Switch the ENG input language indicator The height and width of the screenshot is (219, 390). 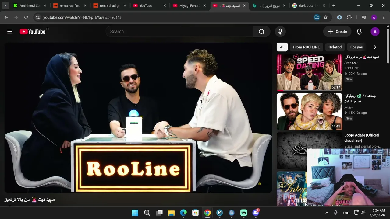[x=346, y=213]
